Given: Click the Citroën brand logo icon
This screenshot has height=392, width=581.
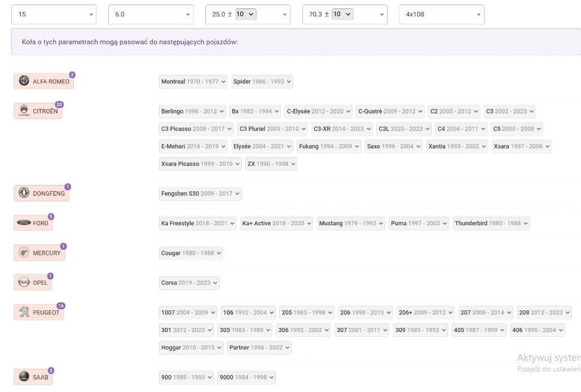Looking at the screenshot, I should pyautogui.click(x=24, y=111).
